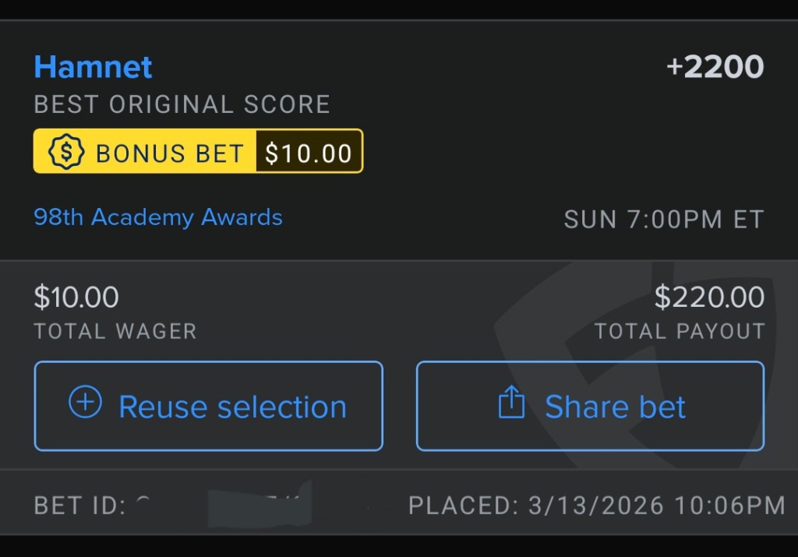Click the BET ID text
798x557 pixels.
pos(79,506)
